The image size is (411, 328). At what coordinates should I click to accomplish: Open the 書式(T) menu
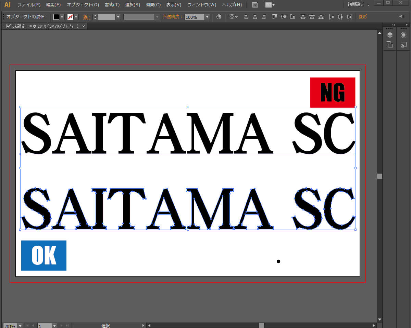tap(112, 5)
